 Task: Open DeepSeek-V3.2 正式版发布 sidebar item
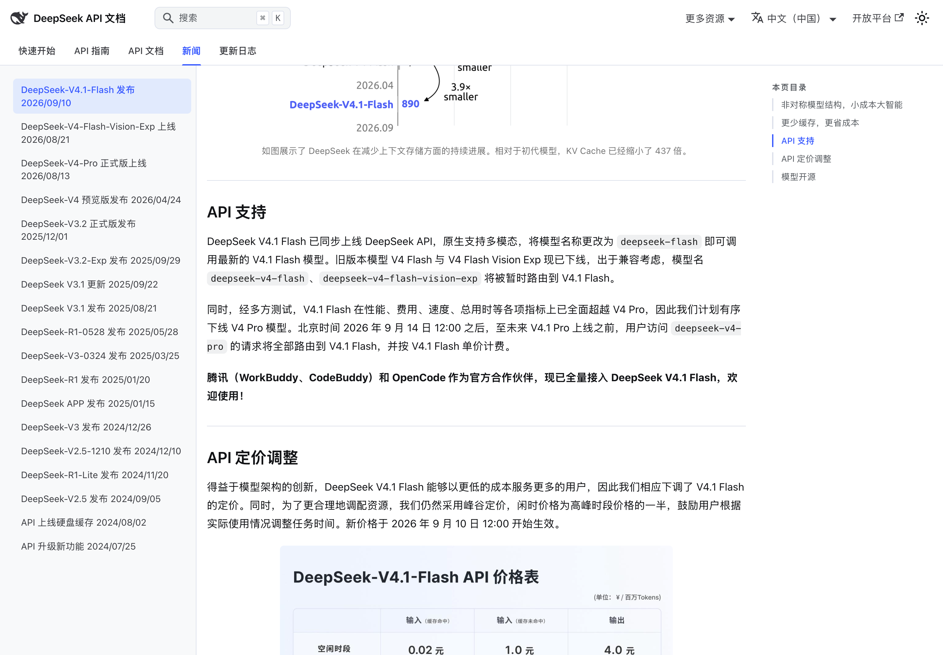point(102,230)
